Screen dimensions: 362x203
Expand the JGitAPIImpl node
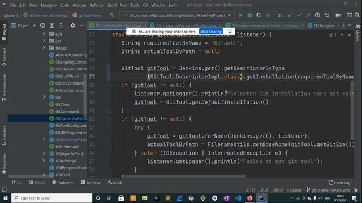44,161
